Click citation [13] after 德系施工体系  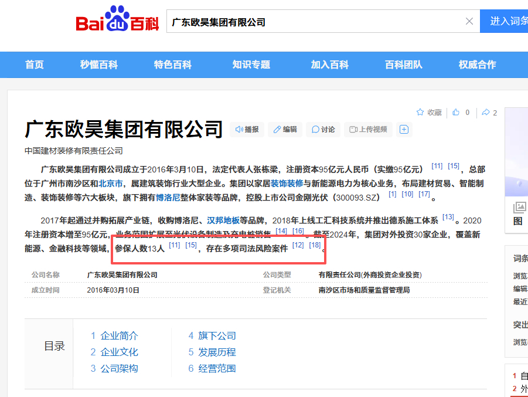click(448, 217)
